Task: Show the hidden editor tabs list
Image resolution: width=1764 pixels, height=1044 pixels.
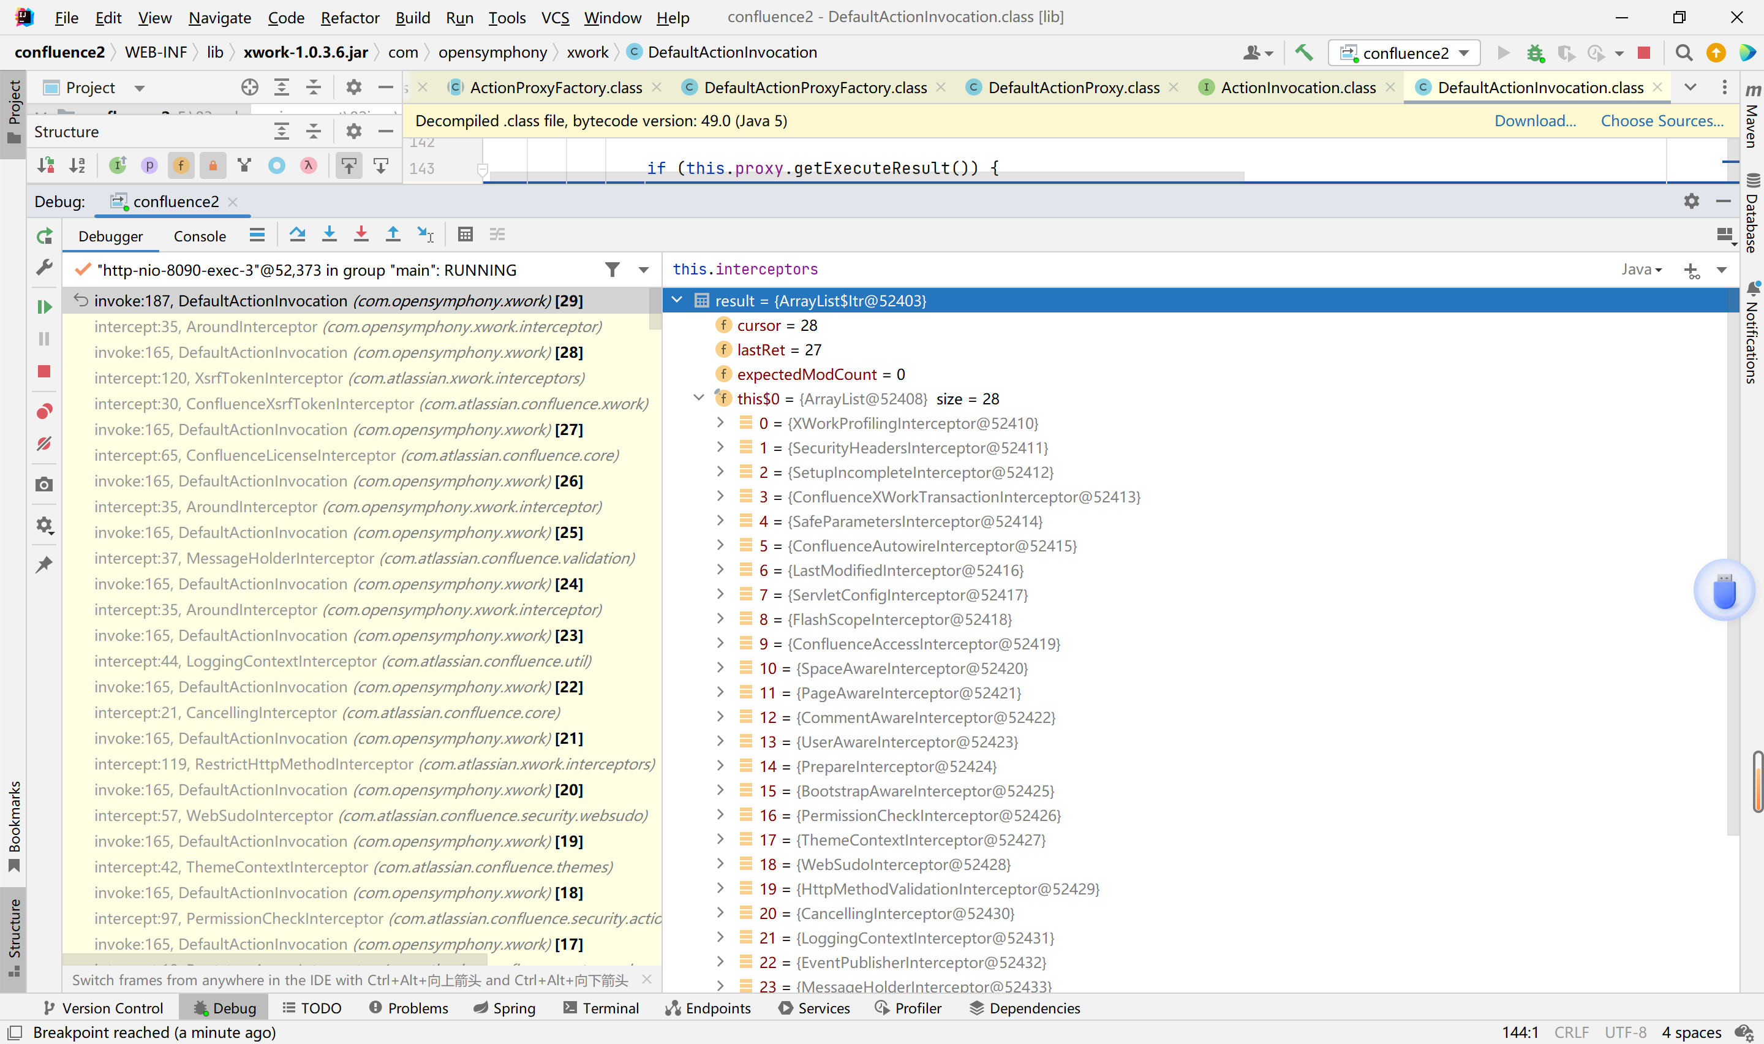Action: pos(1690,87)
